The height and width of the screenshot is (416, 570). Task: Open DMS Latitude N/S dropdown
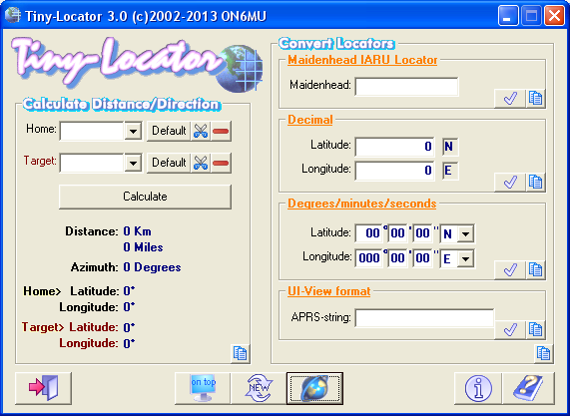coord(465,234)
